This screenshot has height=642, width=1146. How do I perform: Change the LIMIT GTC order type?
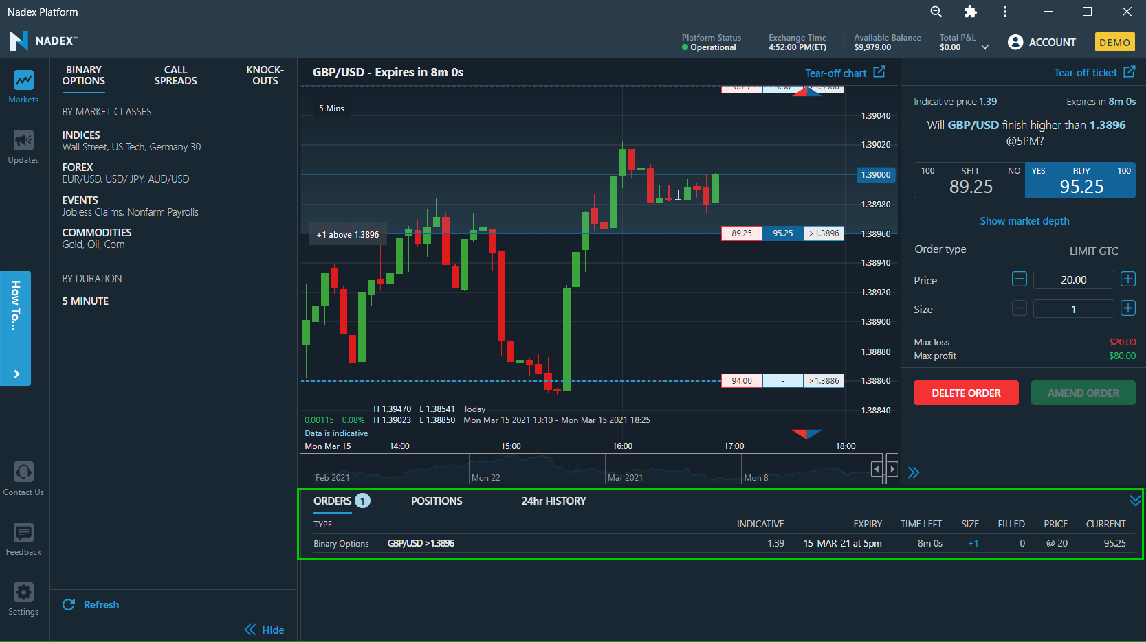(x=1094, y=251)
